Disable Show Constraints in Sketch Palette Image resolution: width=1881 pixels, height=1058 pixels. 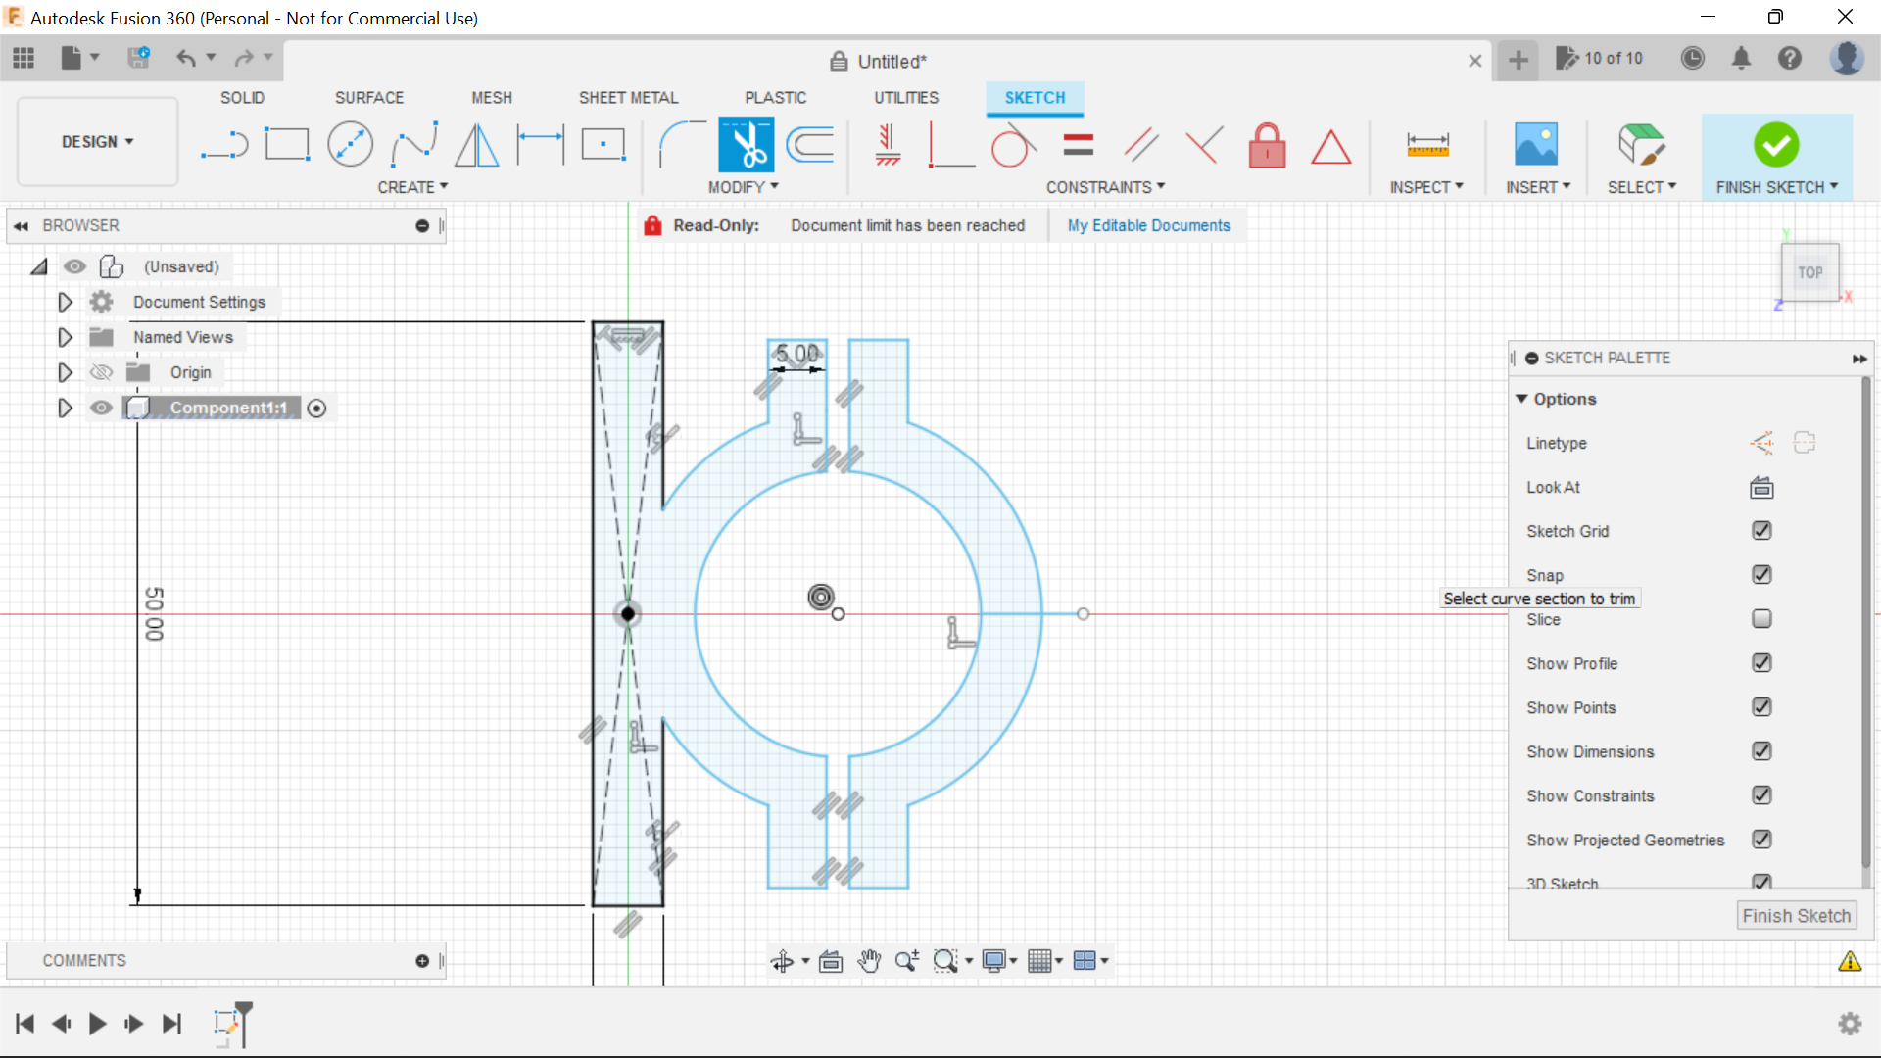pos(1761,795)
